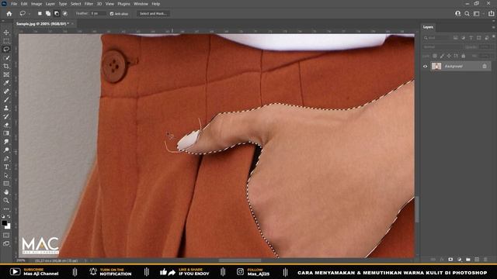The width and height of the screenshot is (497, 279).
Task: Select the Move tool
Action: tap(6, 33)
